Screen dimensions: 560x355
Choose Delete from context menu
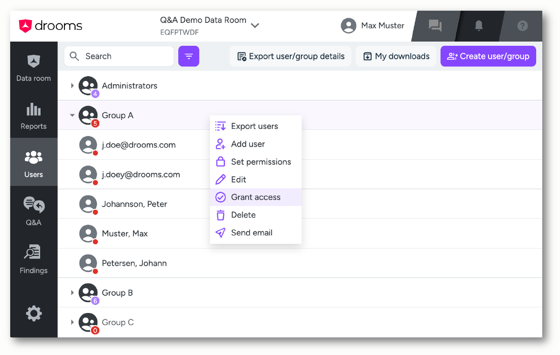(256, 215)
